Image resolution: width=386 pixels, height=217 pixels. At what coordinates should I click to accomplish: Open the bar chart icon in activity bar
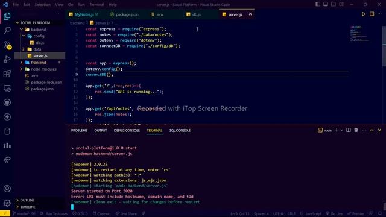7,145
